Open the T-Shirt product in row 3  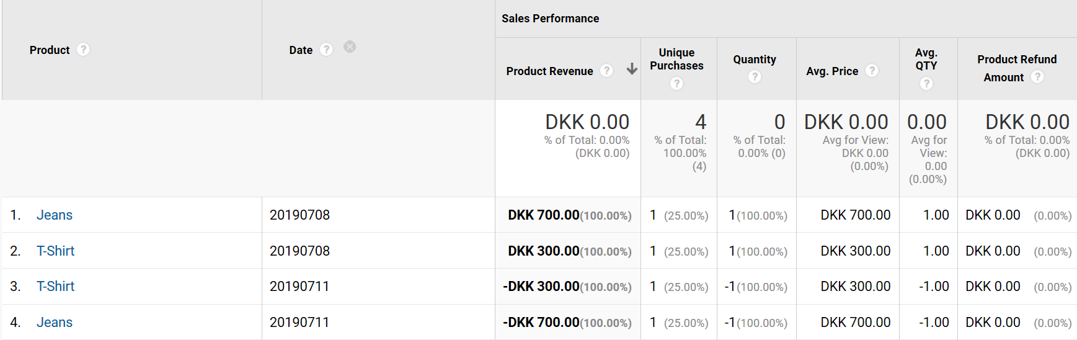pos(55,287)
